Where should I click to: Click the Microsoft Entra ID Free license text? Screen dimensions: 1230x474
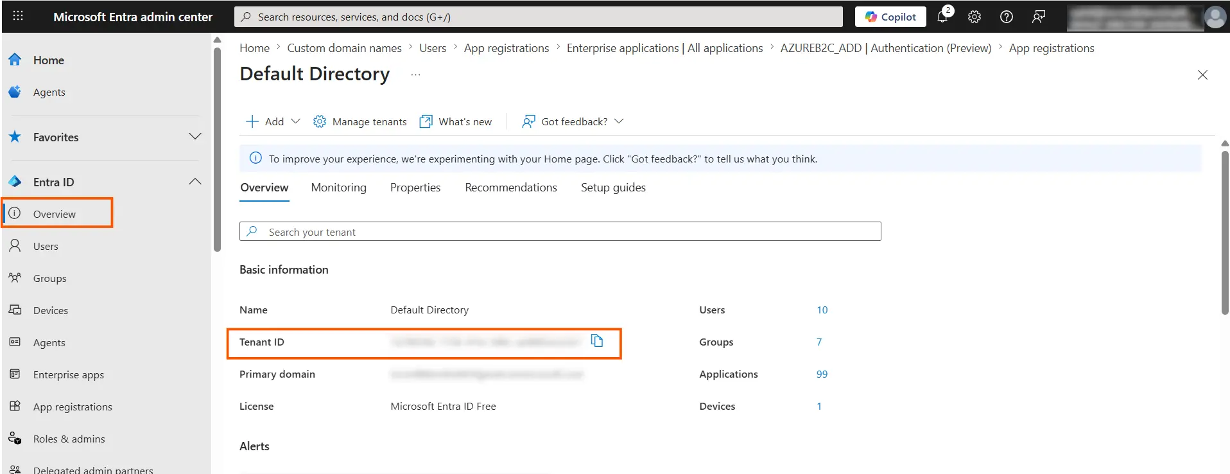coord(443,407)
